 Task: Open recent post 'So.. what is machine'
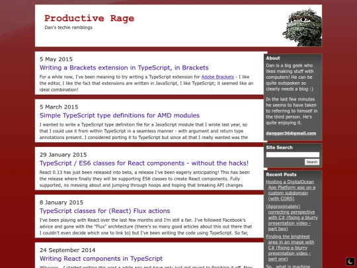point(288,266)
